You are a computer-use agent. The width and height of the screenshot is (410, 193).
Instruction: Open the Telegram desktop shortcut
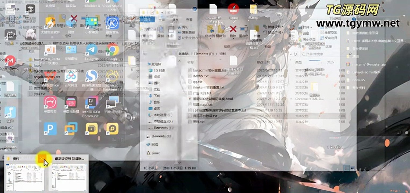click(x=92, y=52)
